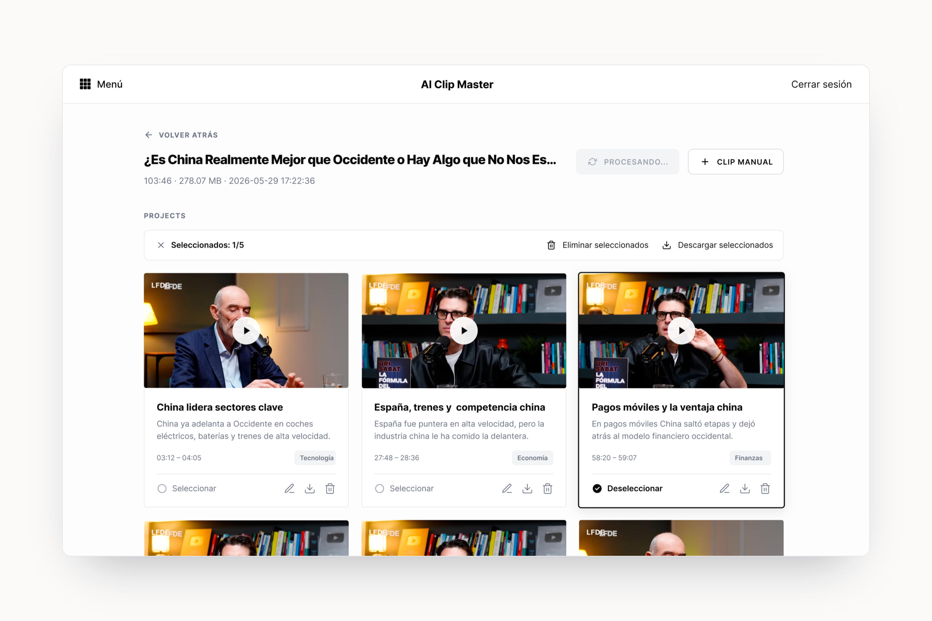The height and width of the screenshot is (621, 932).
Task: Click Eliminar seleccionados
Action: pyautogui.click(x=598, y=245)
